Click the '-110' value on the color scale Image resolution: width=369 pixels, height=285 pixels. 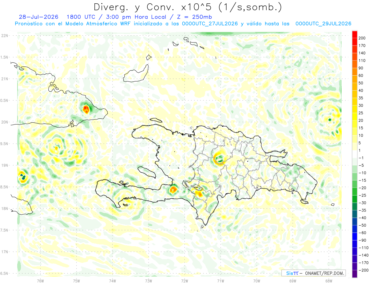coord(363,248)
